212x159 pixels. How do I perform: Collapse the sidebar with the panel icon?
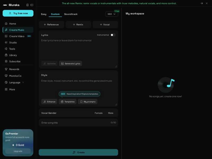[32, 5]
